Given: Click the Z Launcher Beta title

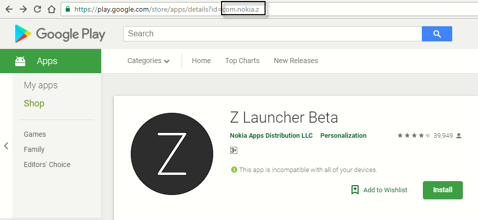Looking at the screenshot, I should point(284,118).
